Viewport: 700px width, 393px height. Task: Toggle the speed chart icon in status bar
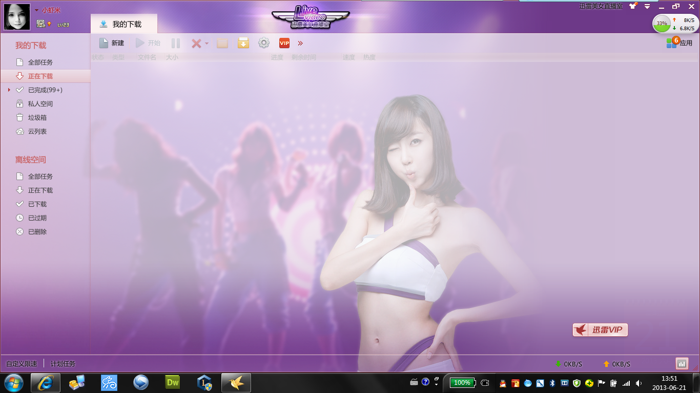tap(682, 364)
